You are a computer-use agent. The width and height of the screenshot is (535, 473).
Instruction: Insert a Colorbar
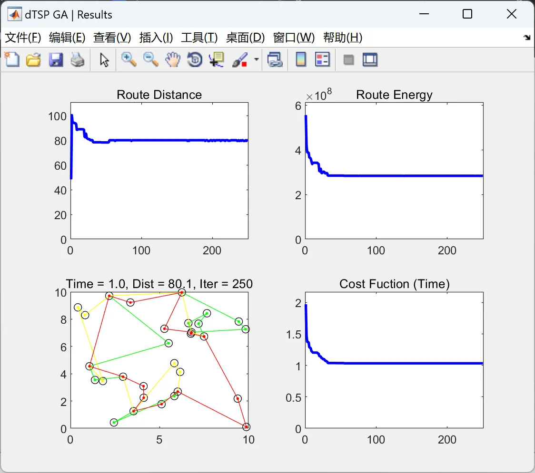(x=301, y=60)
